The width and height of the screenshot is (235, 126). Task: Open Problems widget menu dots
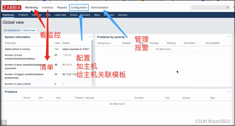click(229, 91)
